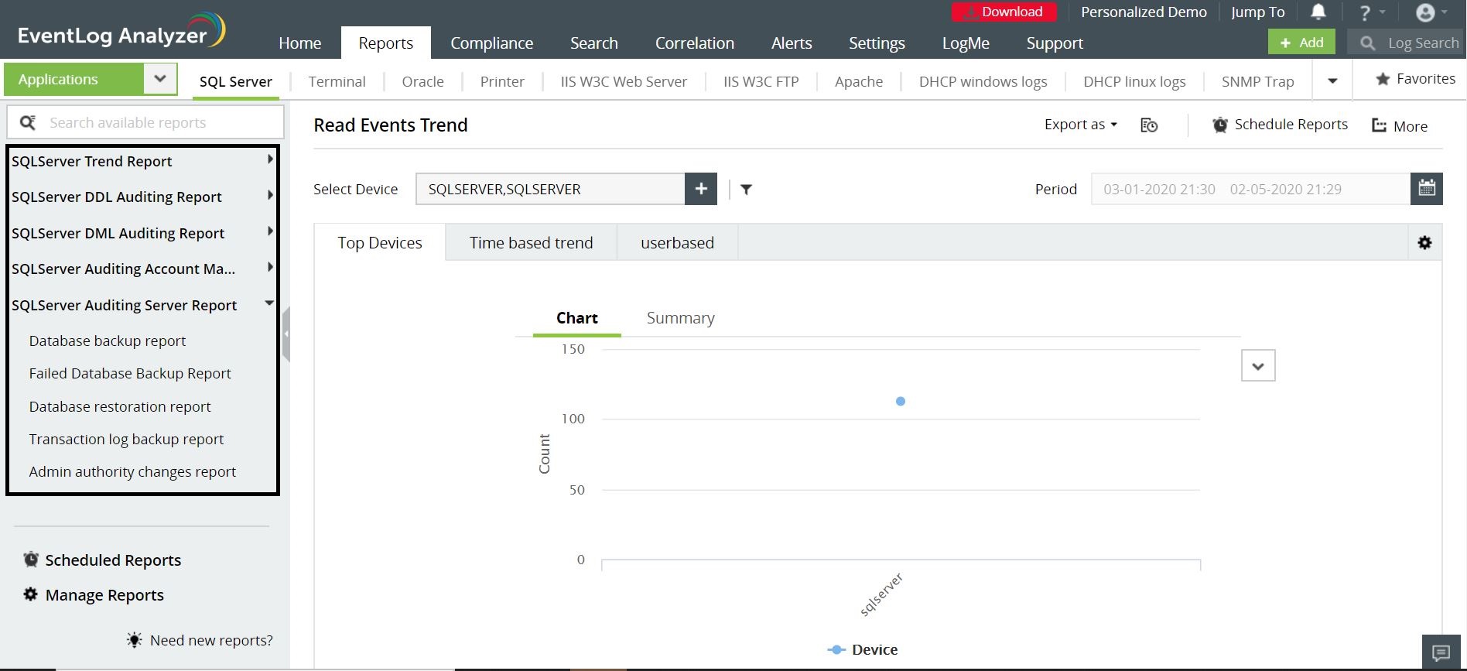Focus the Search available reports field
This screenshot has height=671, width=1467.
point(145,122)
